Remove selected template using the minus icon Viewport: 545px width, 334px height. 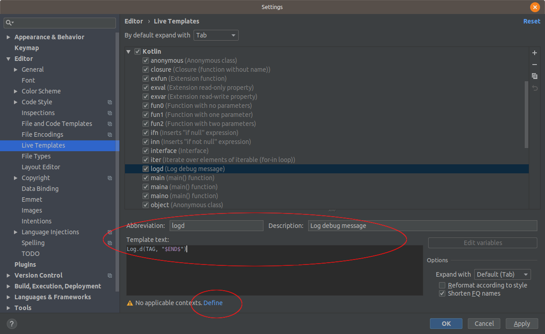point(534,65)
